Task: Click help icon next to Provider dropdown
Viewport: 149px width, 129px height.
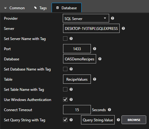Action: [113, 18]
